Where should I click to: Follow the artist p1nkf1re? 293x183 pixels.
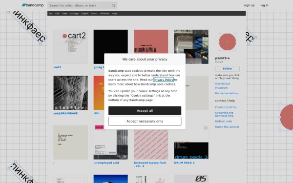pos(227,69)
